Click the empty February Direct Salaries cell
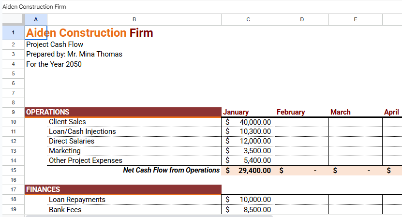Image resolution: width=402 pixels, height=217 pixels. tap(302, 141)
